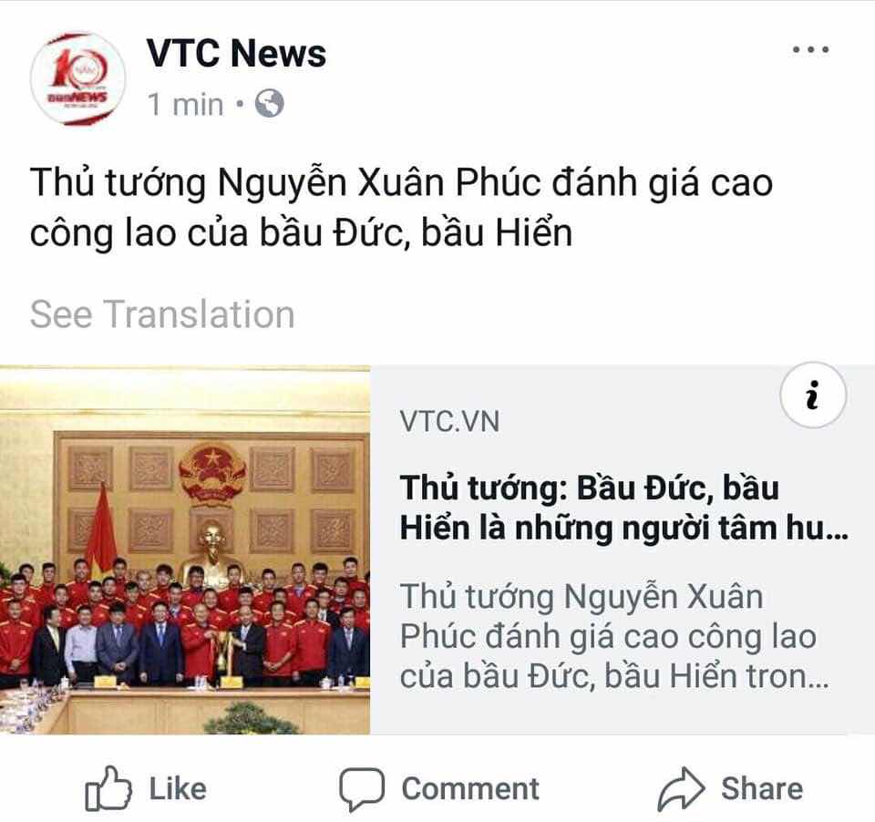875x822 pixels.
Task: Click See Translation under the post
Action: click(162, 314)
